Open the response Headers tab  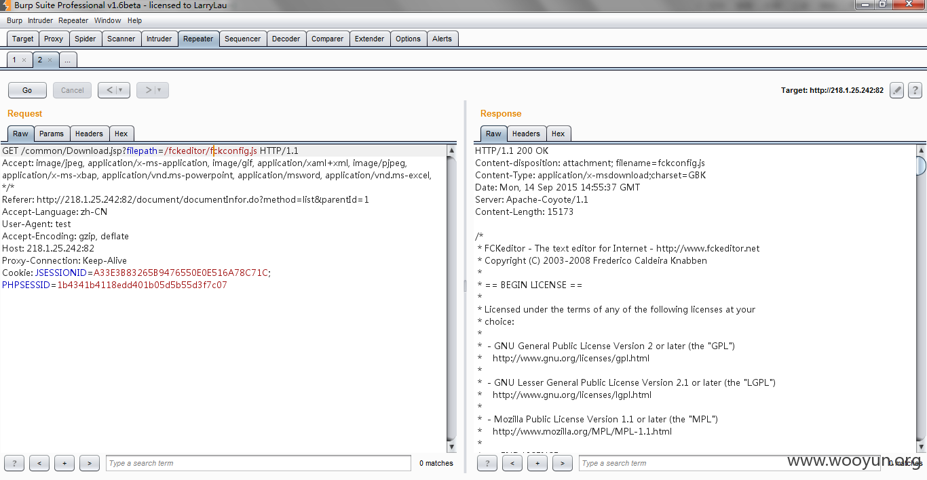[526, 134]
